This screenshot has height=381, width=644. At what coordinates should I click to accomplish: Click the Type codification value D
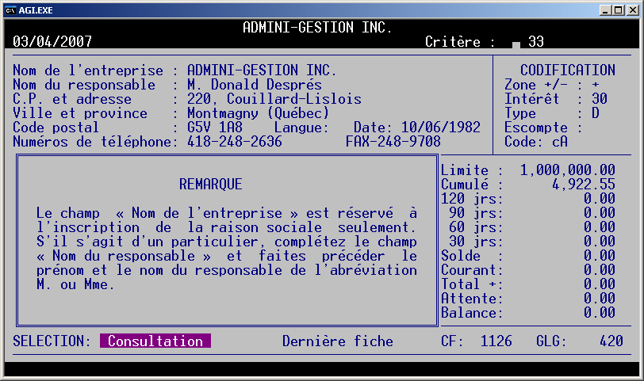596,113
